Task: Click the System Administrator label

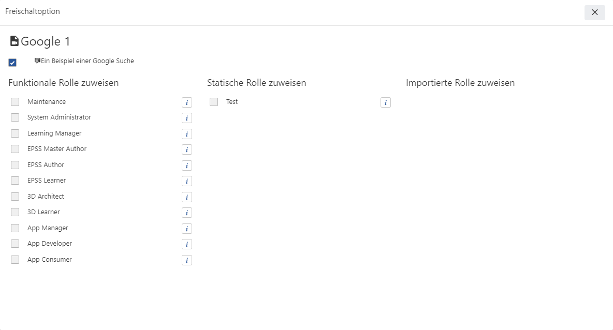Action: (59, 117)
